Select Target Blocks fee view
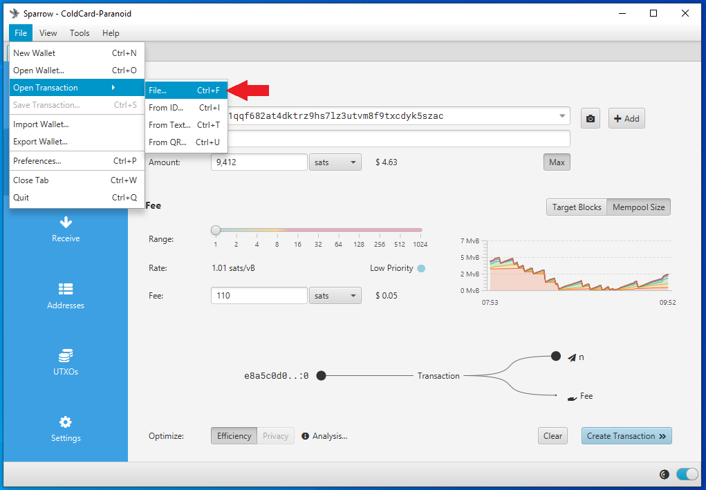 (576, 207)
